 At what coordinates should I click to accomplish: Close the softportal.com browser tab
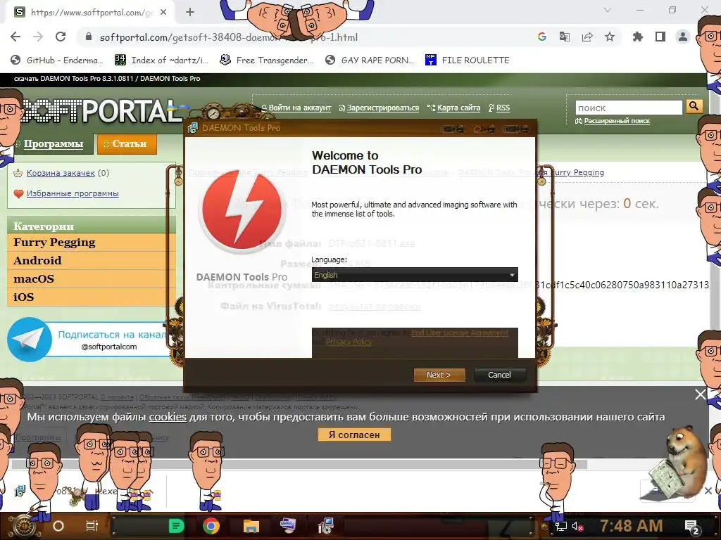pos(163,13)
